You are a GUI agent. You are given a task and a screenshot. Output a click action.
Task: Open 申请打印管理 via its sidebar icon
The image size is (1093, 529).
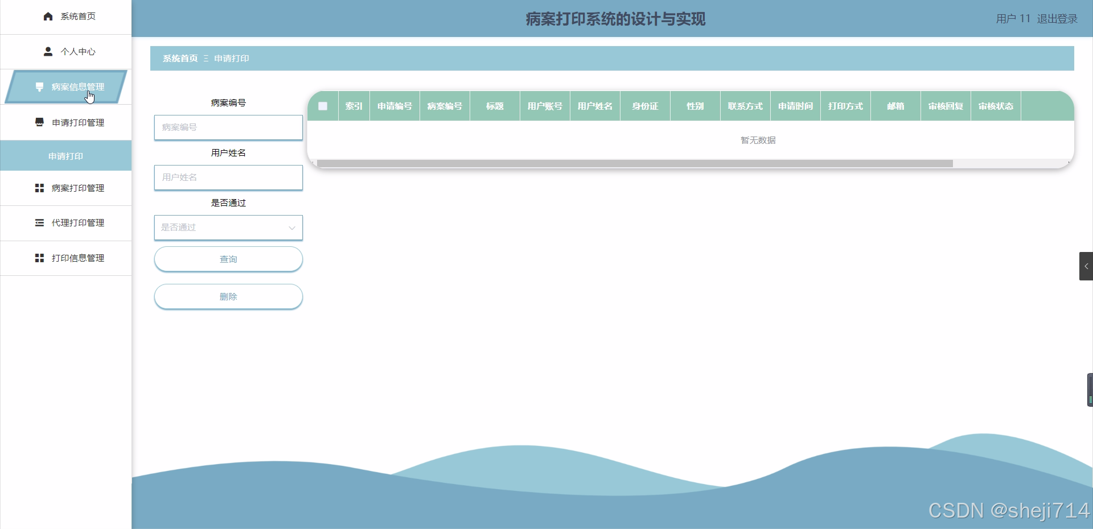click(39, 122)
